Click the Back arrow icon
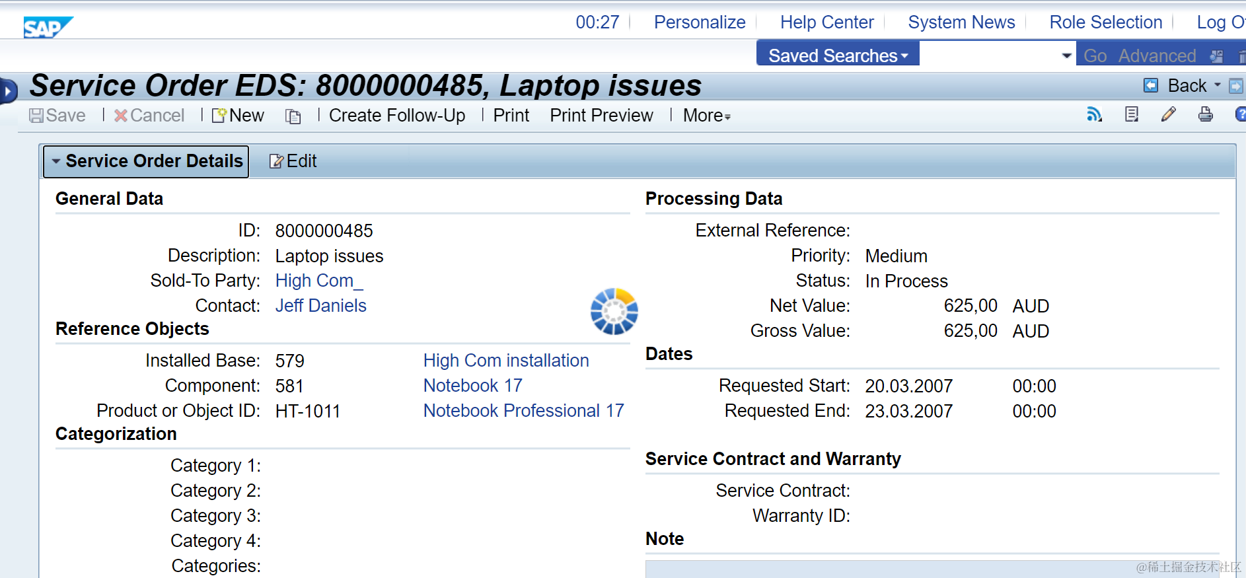The image size is (1246, 578). tap(1151, 86)
